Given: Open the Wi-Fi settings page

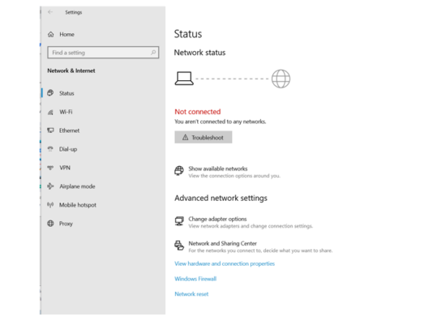Looking at the screenshot, I should [66, 112].
